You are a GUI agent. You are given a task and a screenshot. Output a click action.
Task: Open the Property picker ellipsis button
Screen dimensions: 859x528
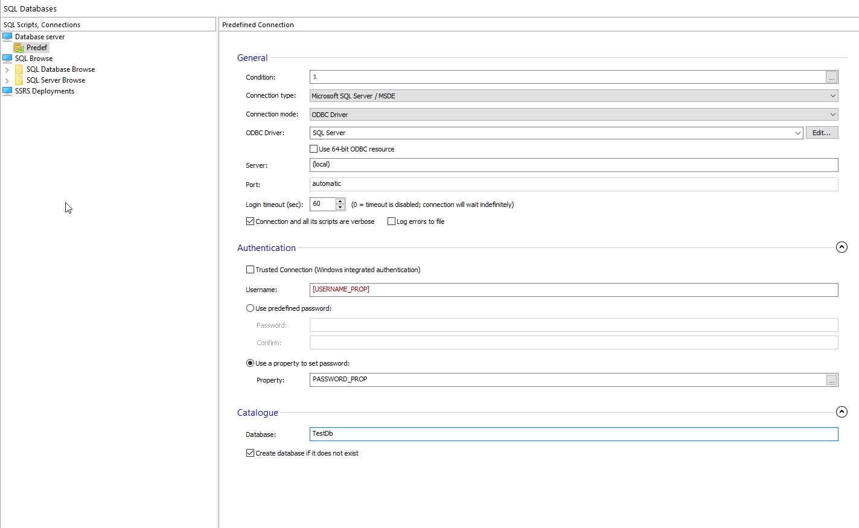tap(831, 380)
